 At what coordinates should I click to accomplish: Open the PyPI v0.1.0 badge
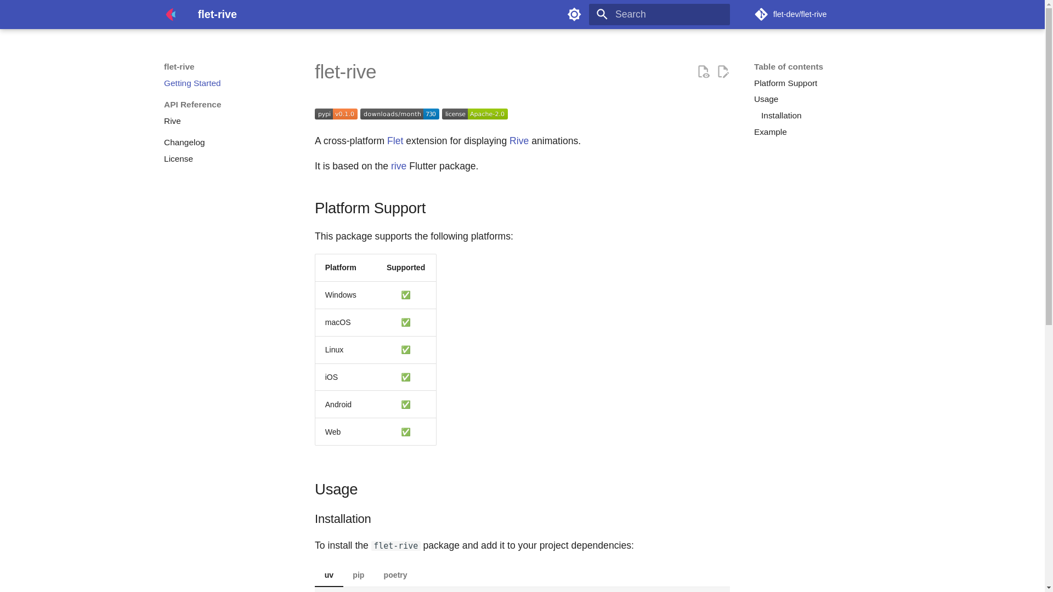click(336, 114)
